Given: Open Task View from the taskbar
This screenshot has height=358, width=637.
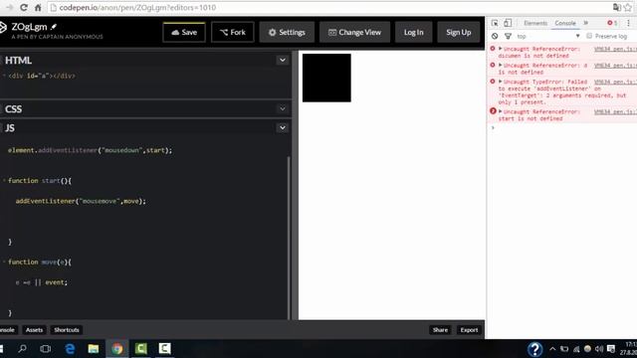Looking at the screenshot, I should pyautogui.click(x=46, y=349).
